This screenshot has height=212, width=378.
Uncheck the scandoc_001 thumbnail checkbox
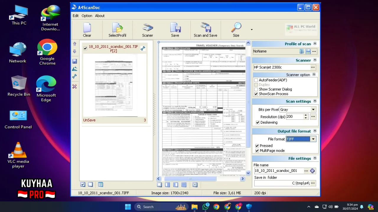[85, 48]
